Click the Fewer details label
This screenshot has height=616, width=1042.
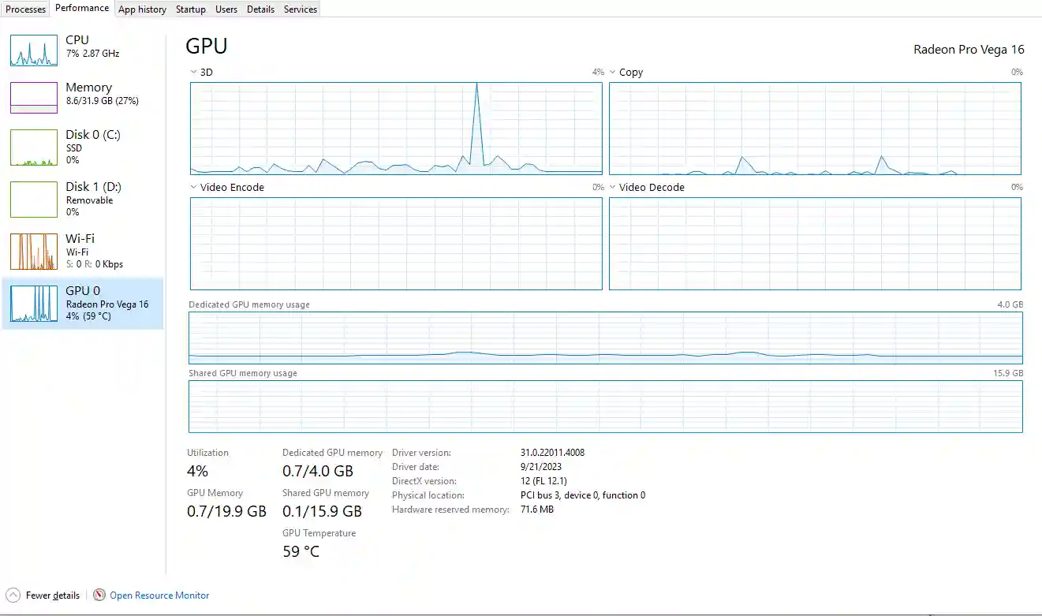tap(53, 595)
